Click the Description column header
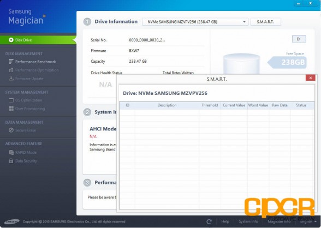The image size is (321, 228). (167, 105)
